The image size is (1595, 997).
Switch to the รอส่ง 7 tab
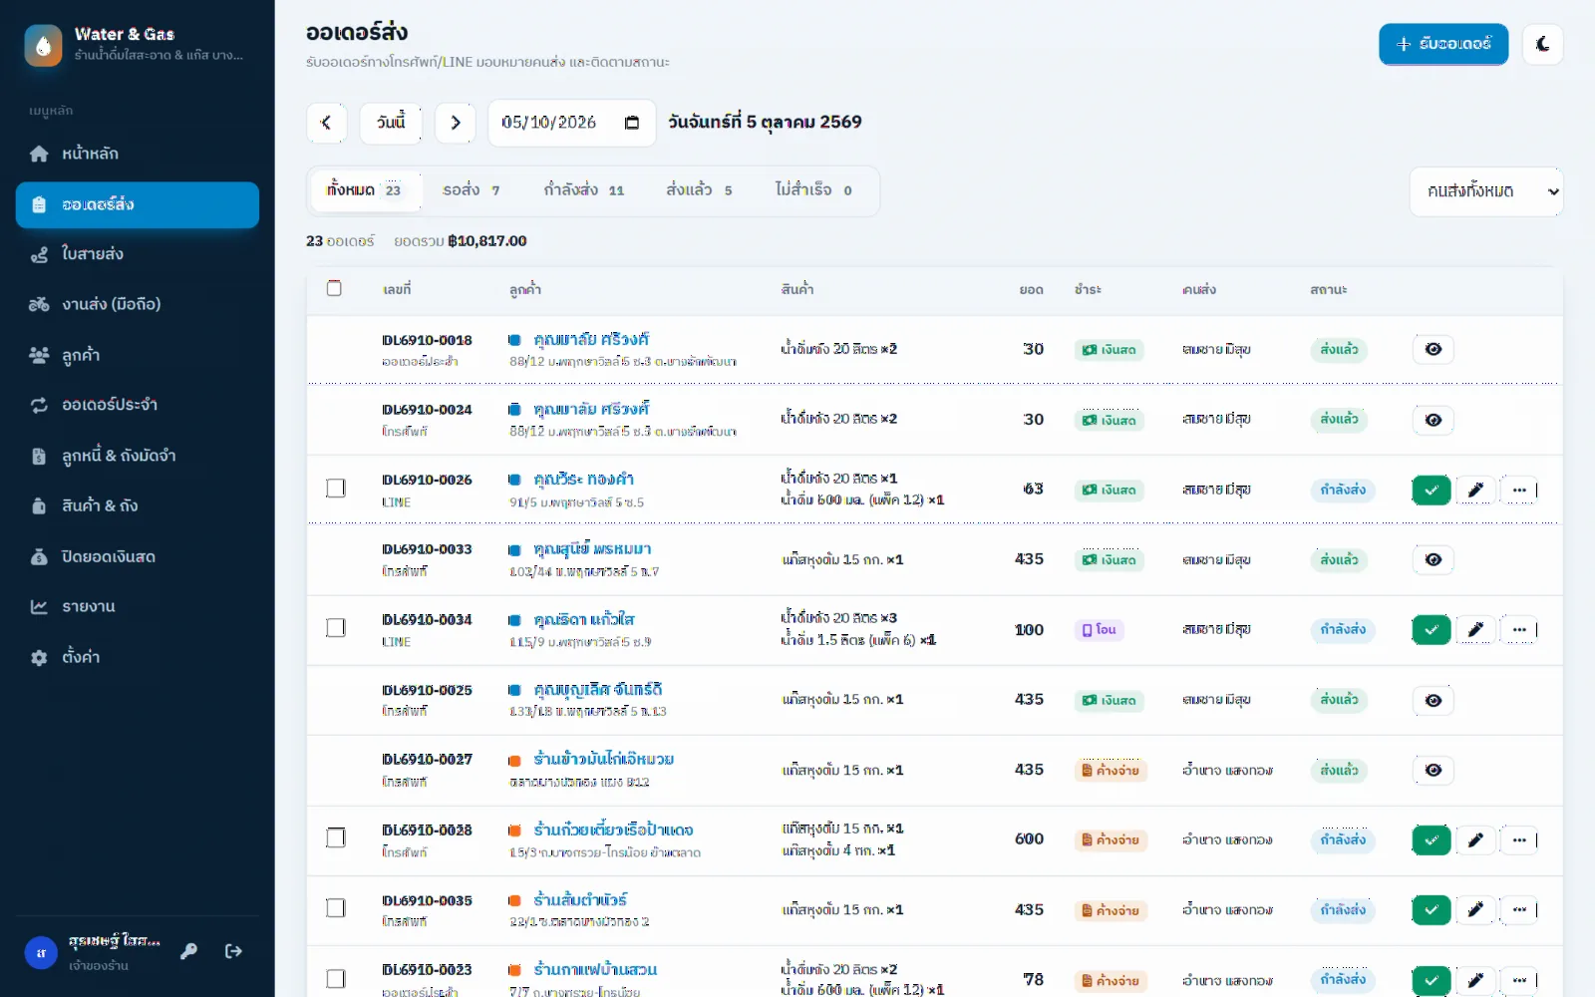pos(472,190)
